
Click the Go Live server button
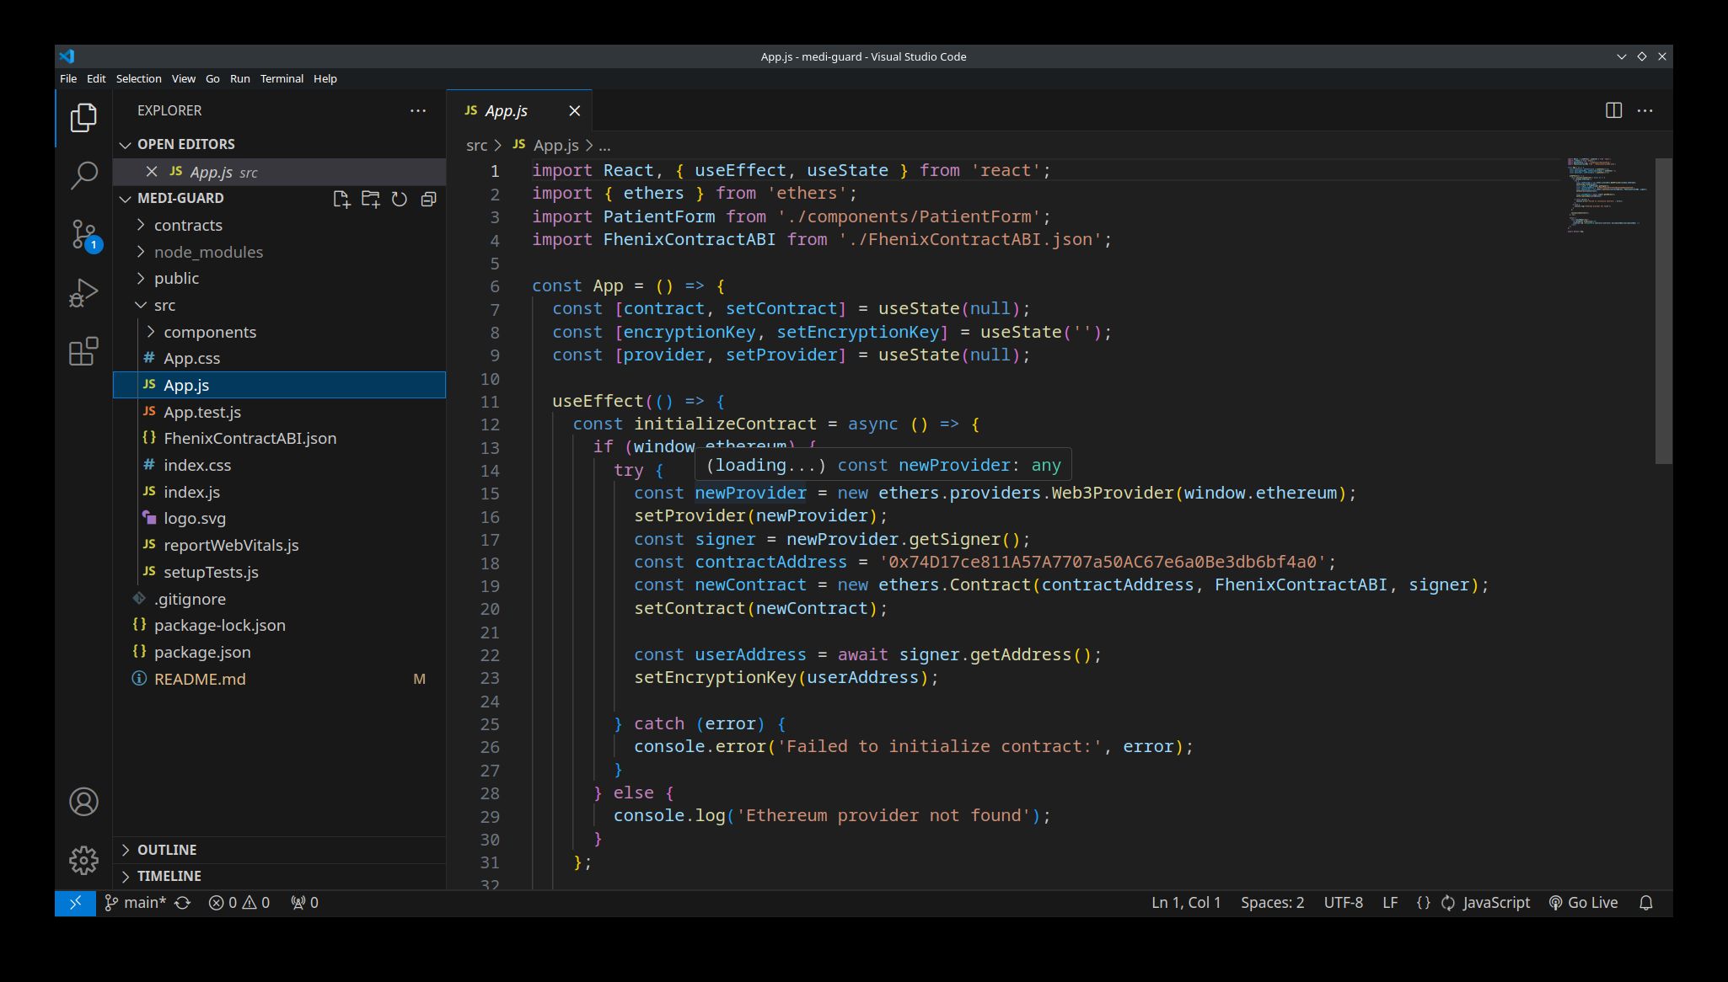click(x=1584, y=903)
